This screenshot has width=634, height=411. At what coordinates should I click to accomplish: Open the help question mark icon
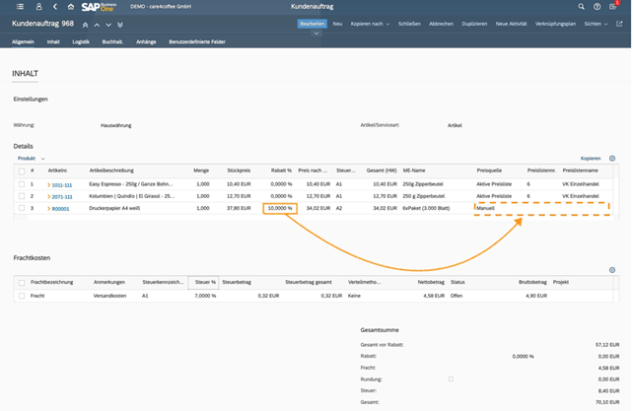598,7
